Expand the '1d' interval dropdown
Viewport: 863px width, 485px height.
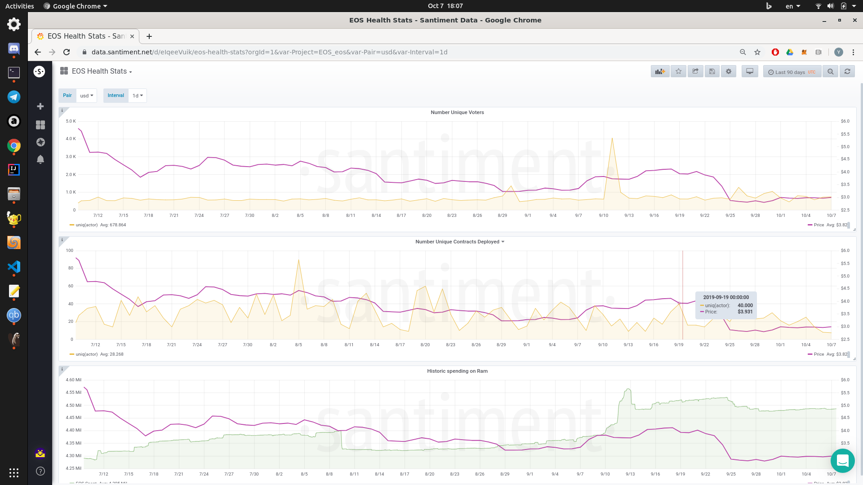137,95
